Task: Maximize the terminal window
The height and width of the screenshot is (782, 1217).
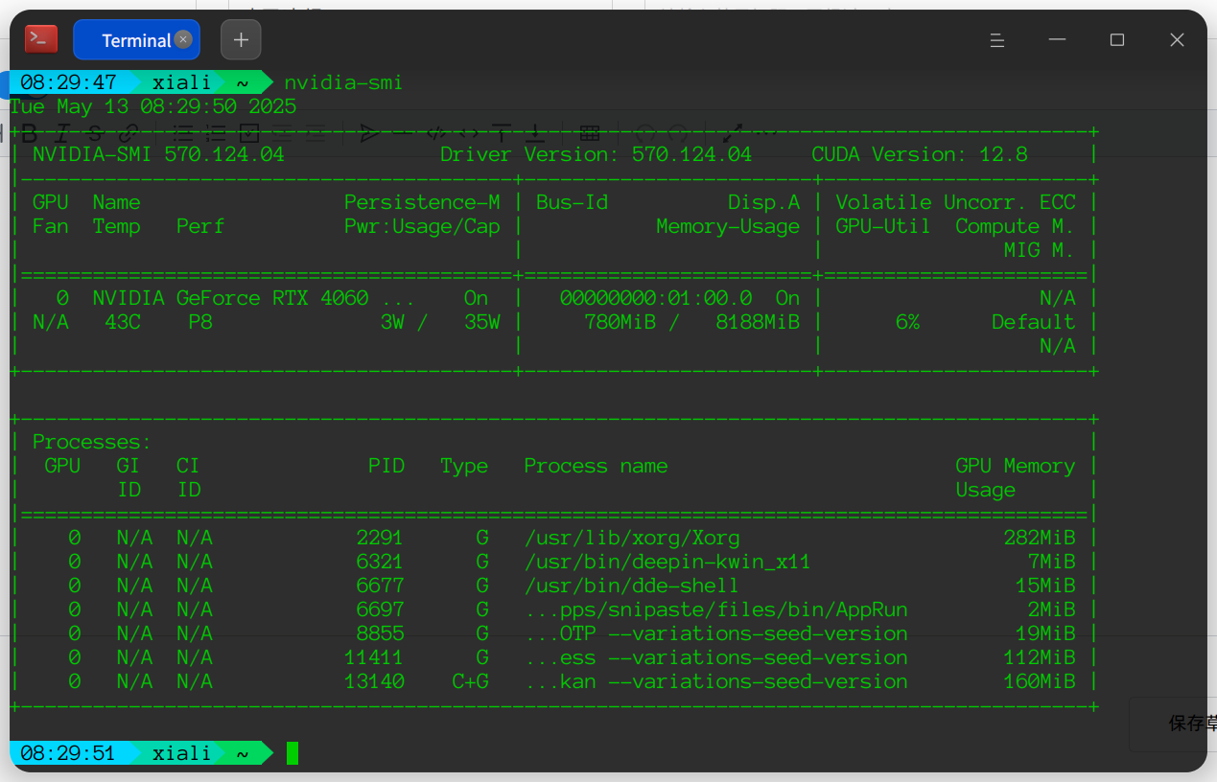Action: [1117, 40]
